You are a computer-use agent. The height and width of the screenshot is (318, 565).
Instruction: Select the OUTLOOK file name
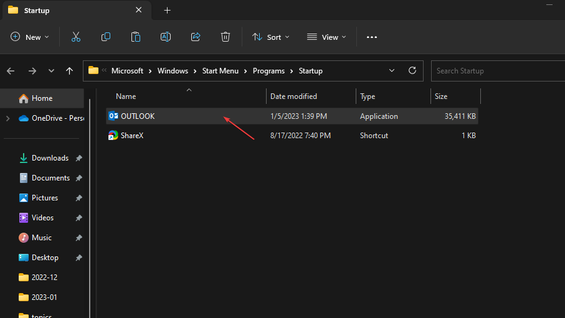tap(138, 116)
